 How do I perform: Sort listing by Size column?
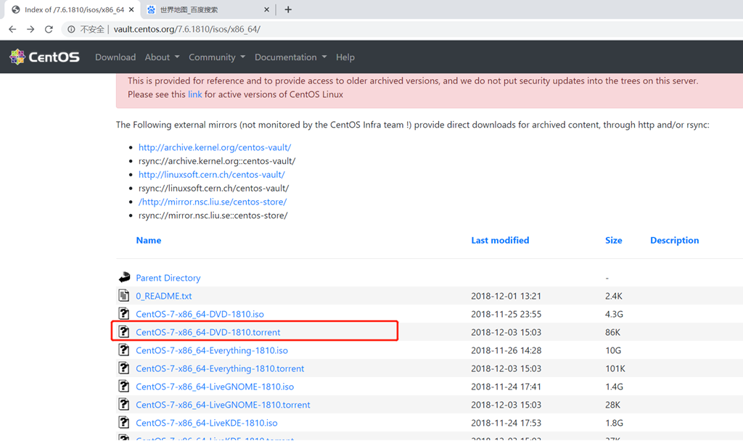(613, 240)
